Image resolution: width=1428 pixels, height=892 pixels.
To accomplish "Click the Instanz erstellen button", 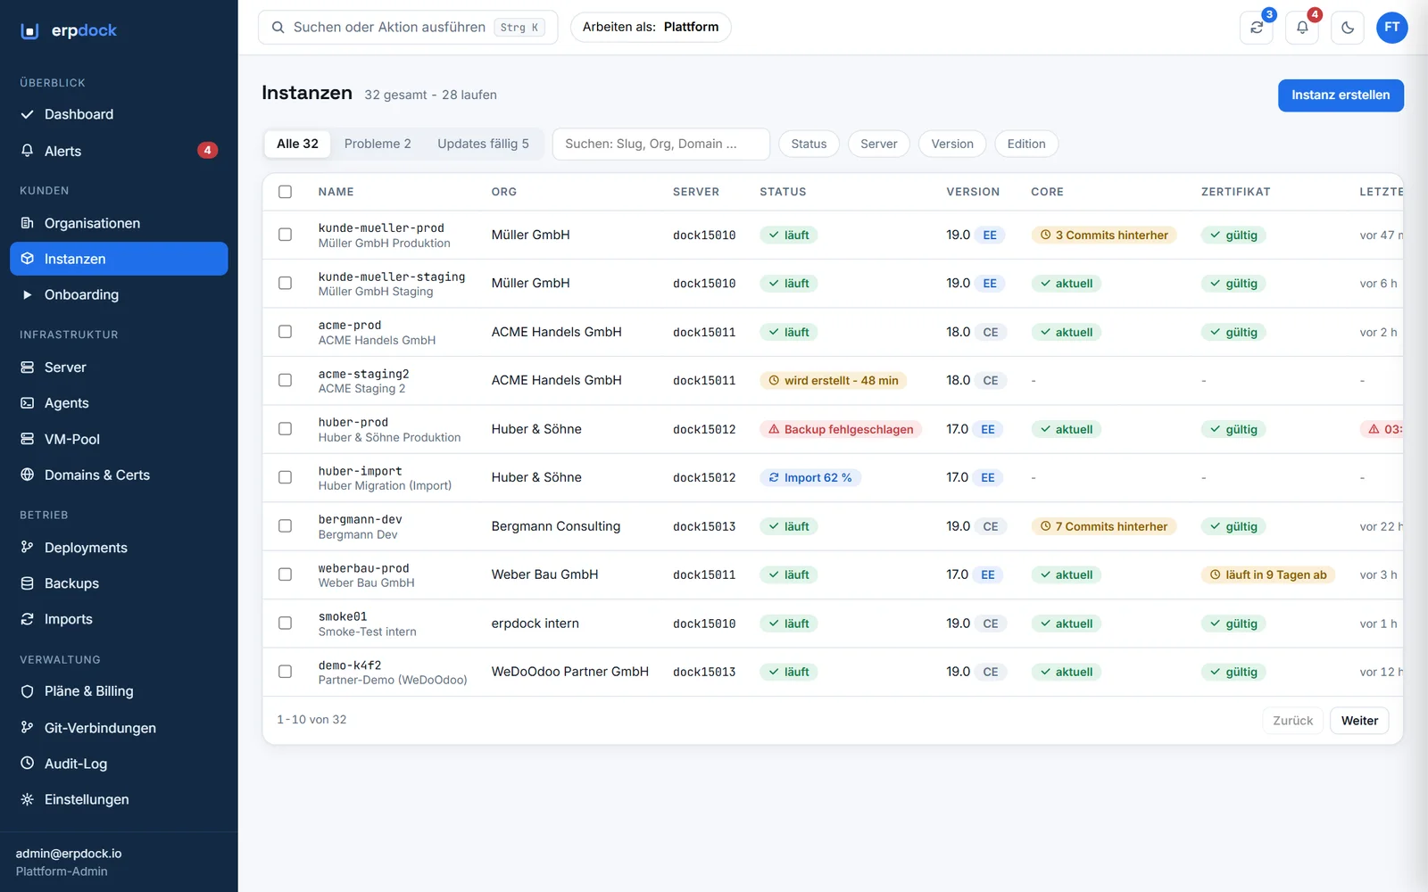I will pos(1341,95).
